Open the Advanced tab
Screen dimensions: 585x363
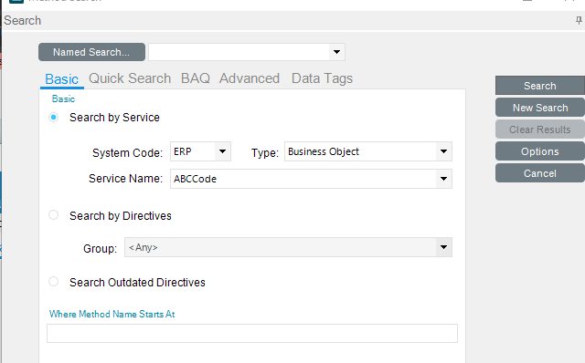250,78
